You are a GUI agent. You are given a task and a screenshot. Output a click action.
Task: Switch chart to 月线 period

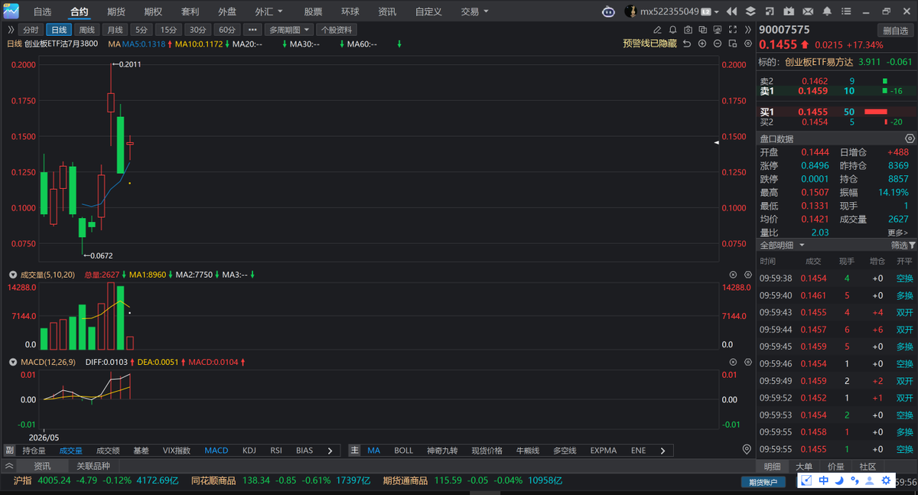[115, 30]
